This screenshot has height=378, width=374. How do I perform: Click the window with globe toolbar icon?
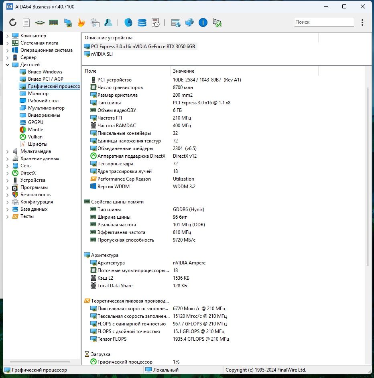(175, 22)
